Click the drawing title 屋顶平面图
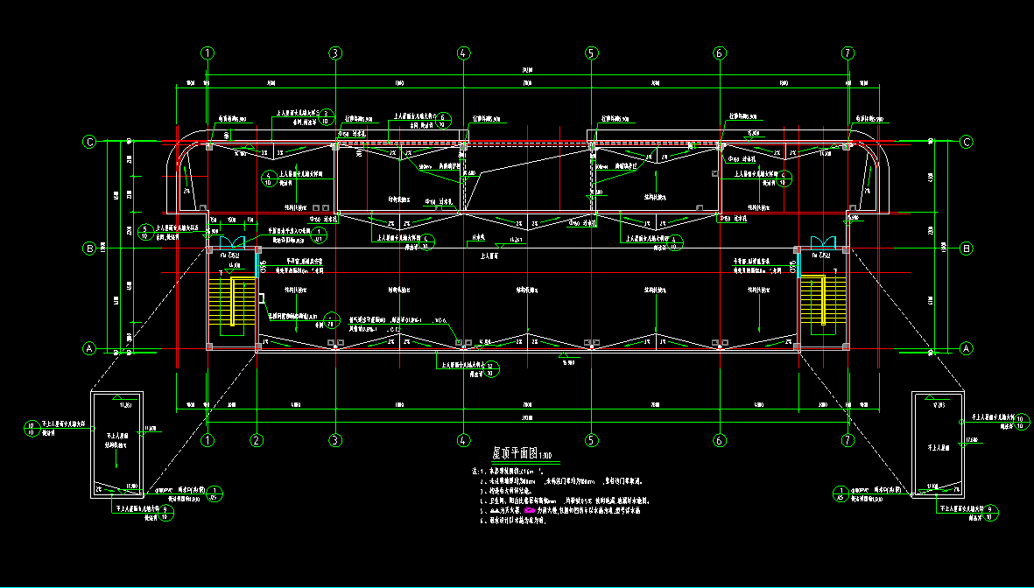 click(511, 453)
